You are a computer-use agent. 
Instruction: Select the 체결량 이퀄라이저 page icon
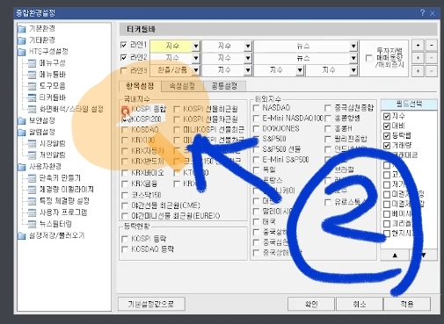click(x=32, y=190)
